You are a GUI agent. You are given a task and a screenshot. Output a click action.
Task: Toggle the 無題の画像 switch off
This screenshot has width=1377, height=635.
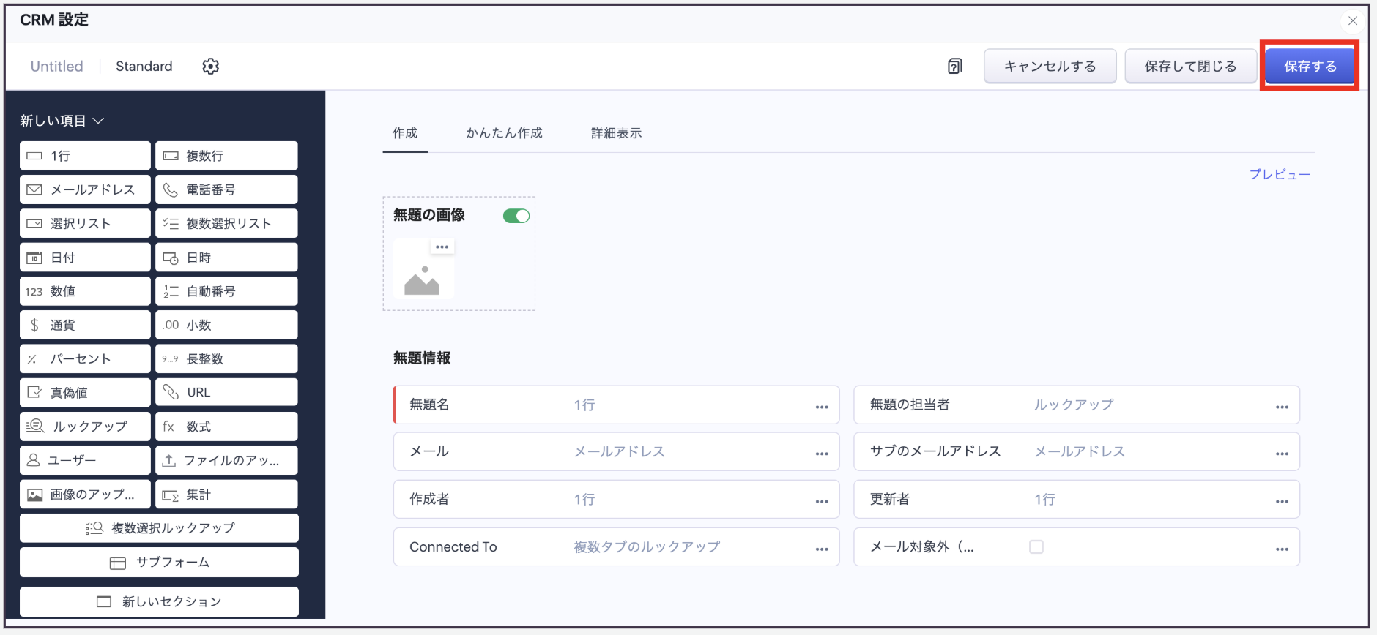(x=516, y=216)
